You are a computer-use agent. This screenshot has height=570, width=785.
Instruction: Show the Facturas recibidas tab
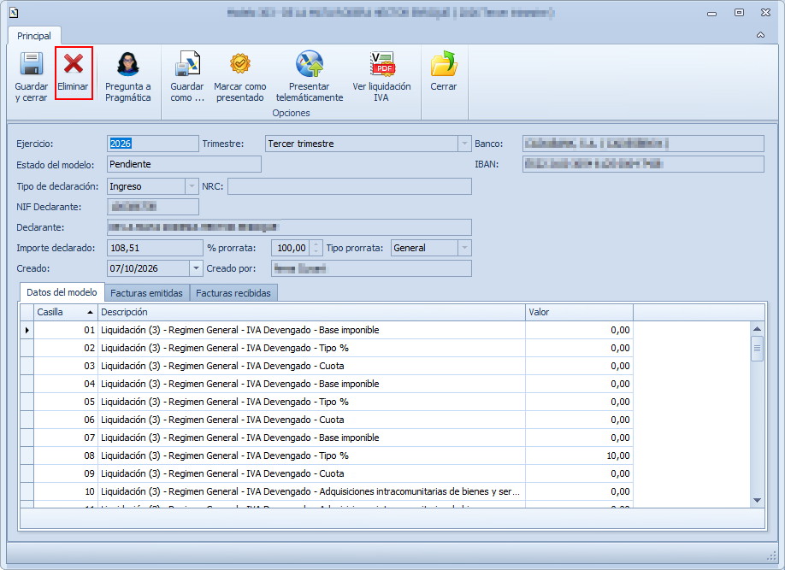[233, 293]
